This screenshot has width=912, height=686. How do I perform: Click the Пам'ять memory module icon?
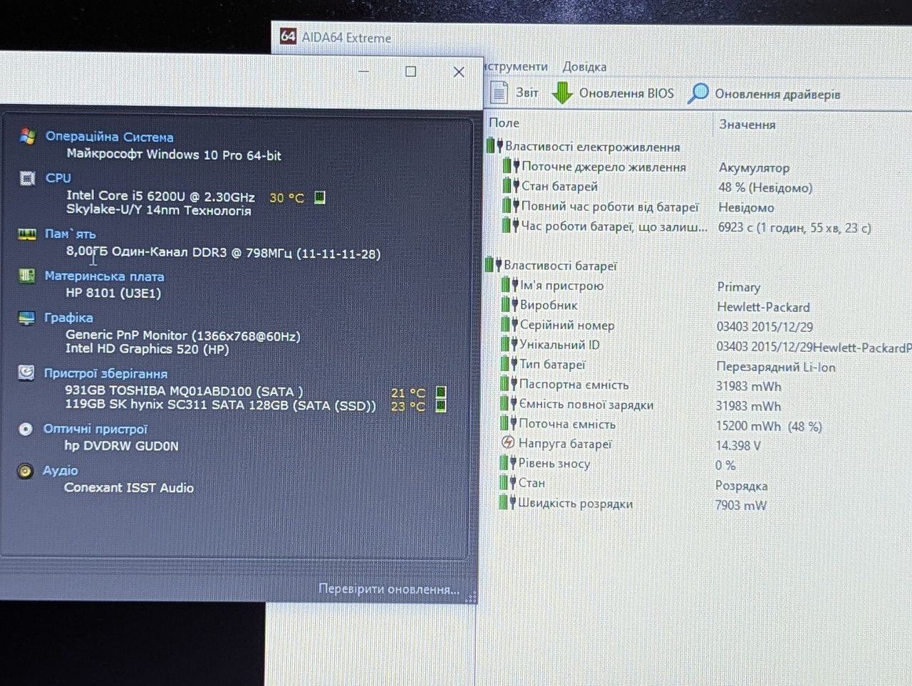tap(26, 234)
